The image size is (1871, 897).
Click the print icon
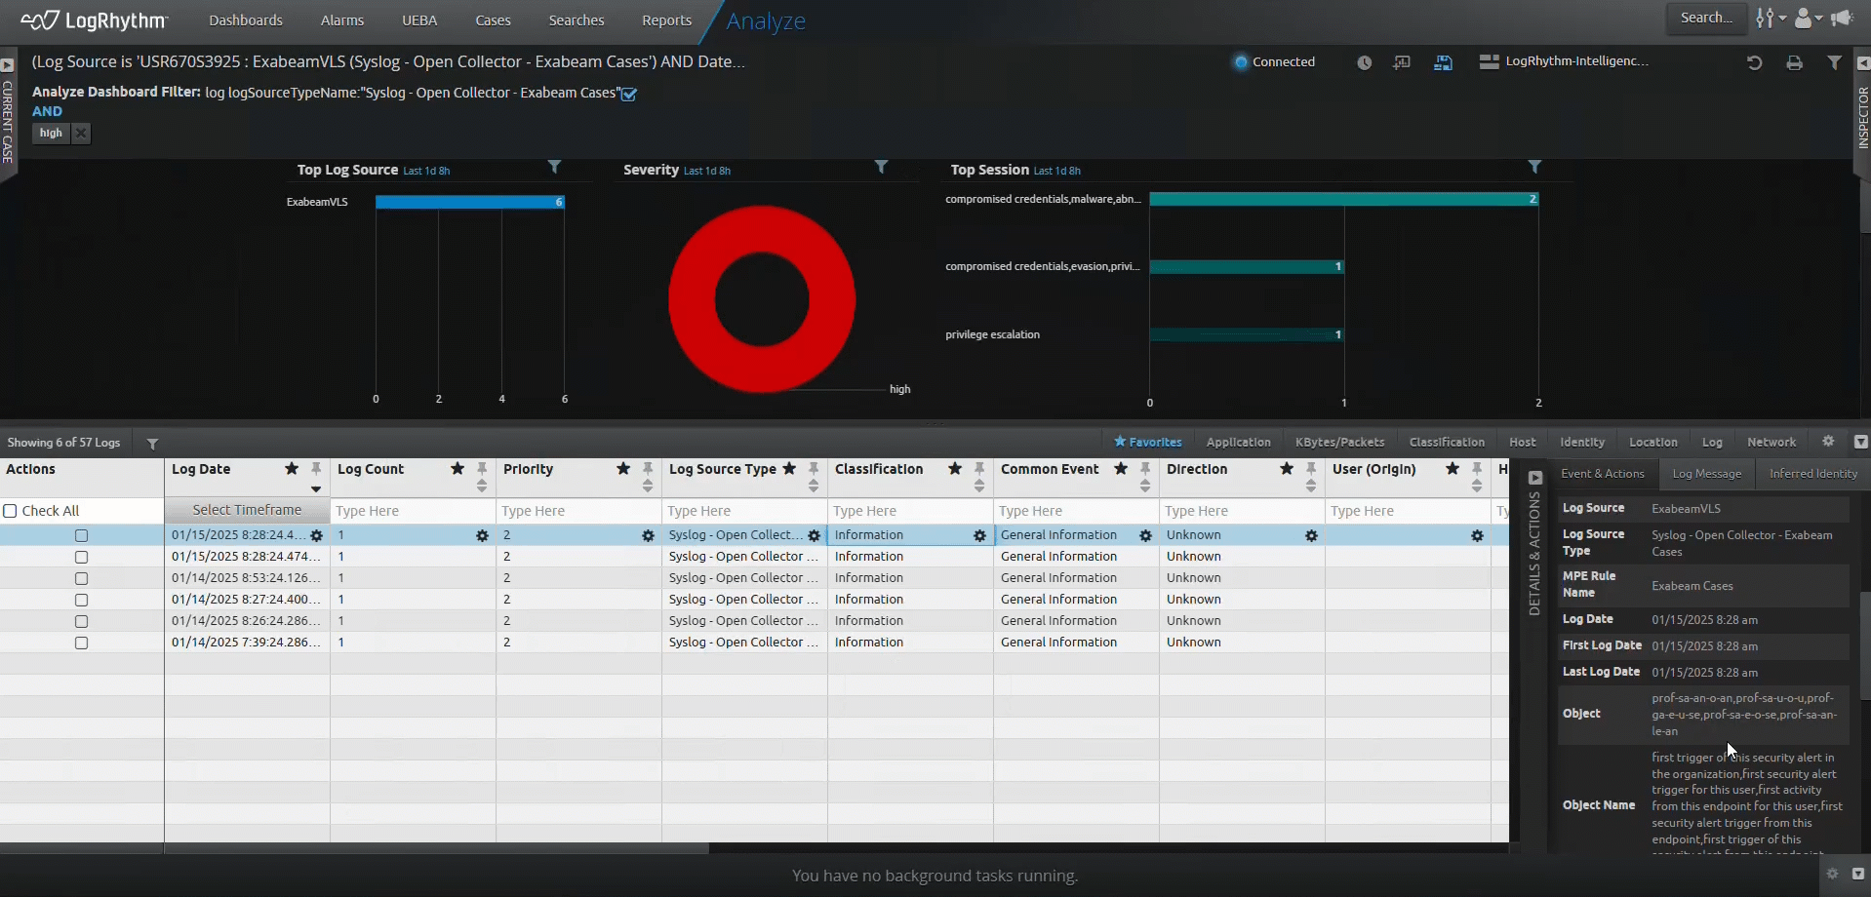(x=1794, y=62)
